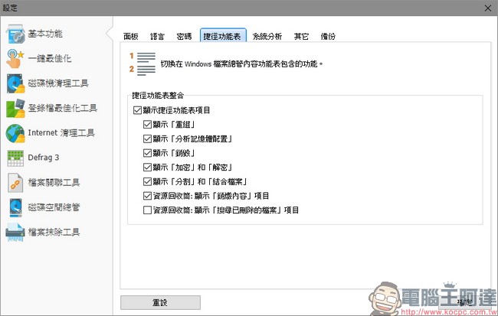Disable the 顯示「加密」和「解密」 checkbox

148,167
